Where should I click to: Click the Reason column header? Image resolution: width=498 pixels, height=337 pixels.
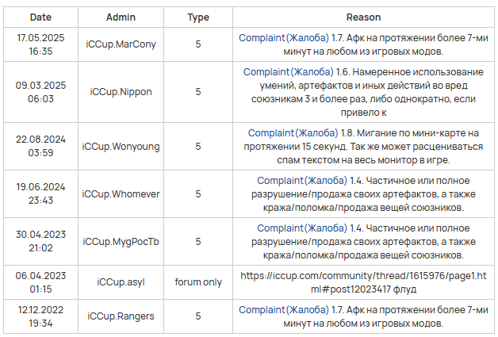[363, 17]
